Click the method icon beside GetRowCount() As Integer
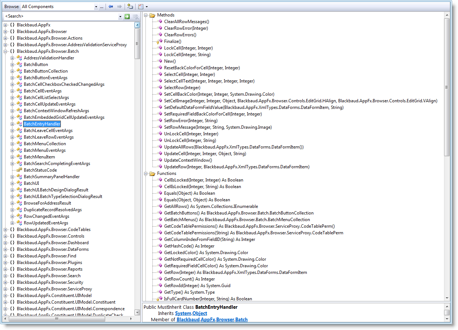Viewport: 458px width, 330px height. 160,279
